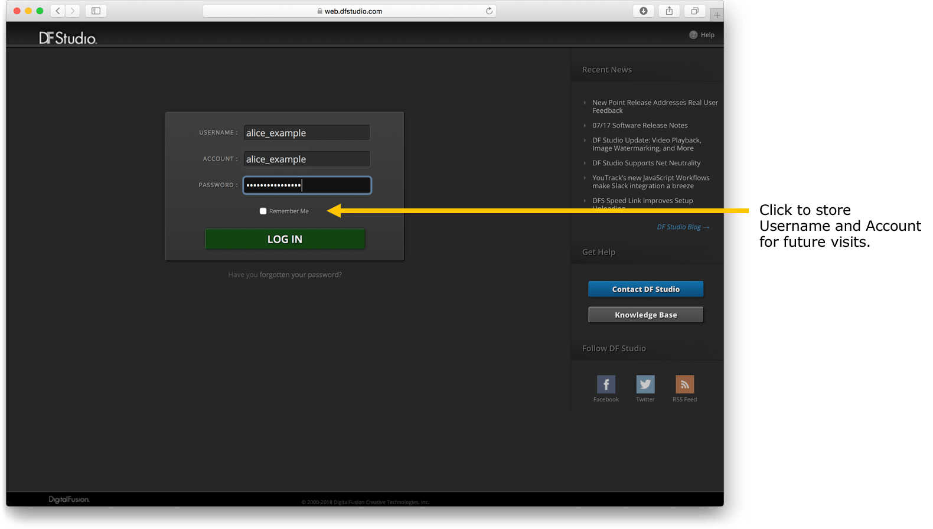Click the Recent News heading
The image size is (933, 529).
[607, 70]
